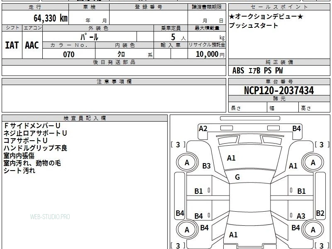
Task: Select inspector note コアサポートU
Action: tap(26, 141)
